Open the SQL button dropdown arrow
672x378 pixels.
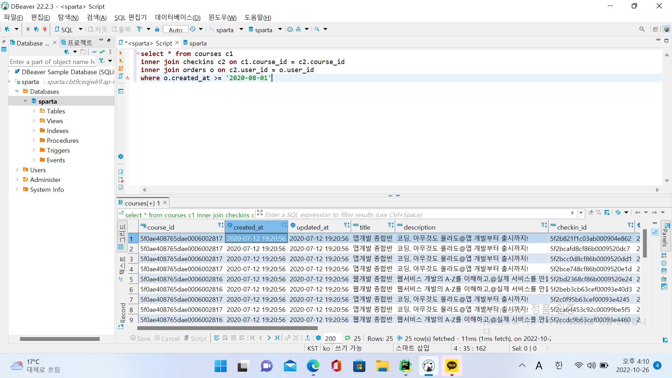click(80, 29)
